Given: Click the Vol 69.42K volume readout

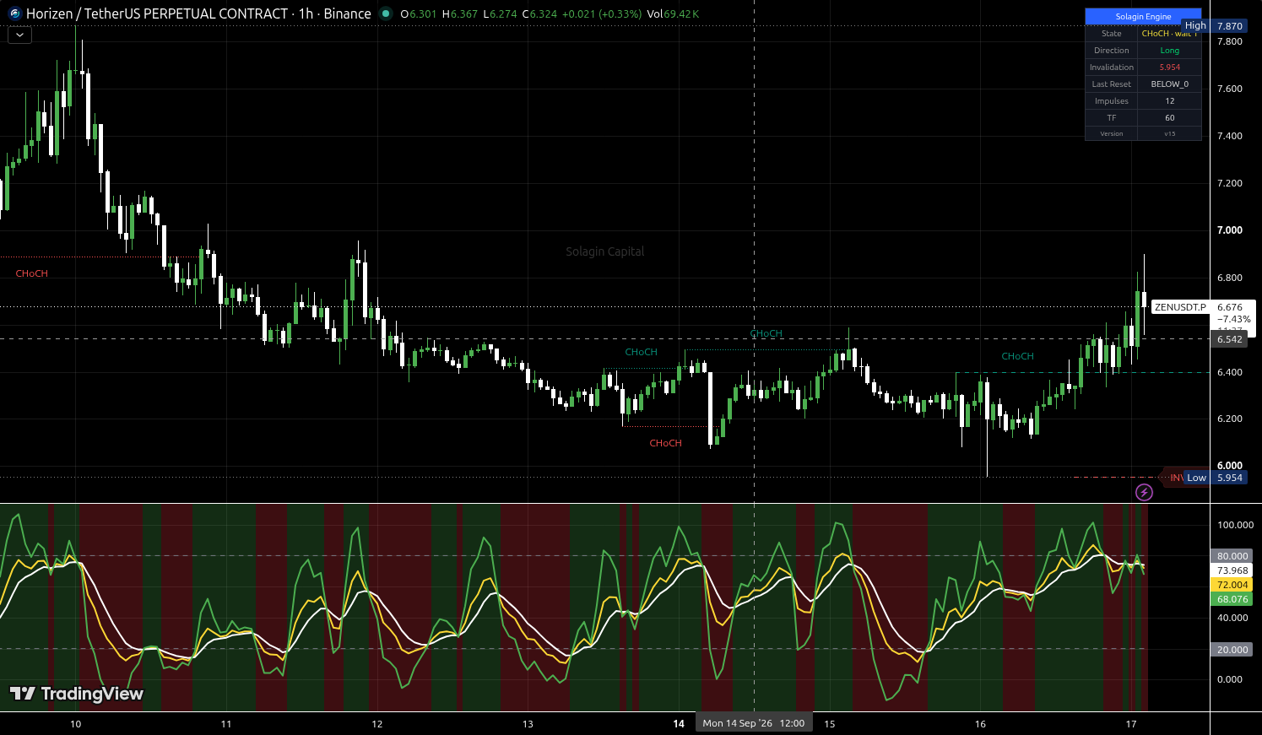Looking at the screenshot, I should click(673, 14).
